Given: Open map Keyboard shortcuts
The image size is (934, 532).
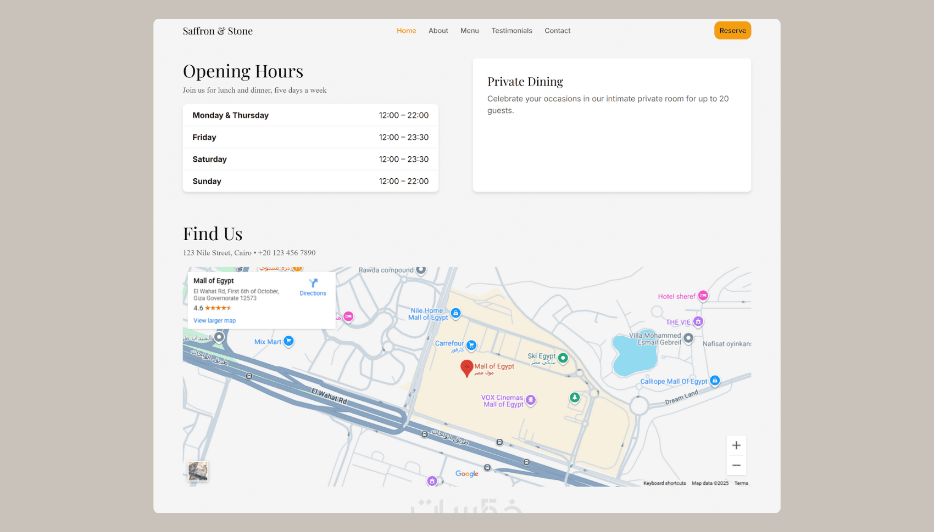Looking at the screenshot, I should point(665,483).
